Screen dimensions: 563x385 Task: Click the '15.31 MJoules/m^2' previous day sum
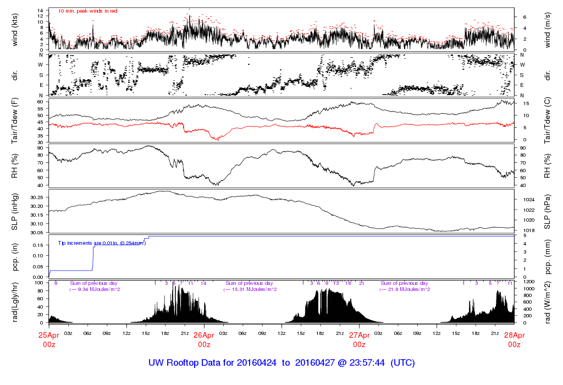pos(254,289)
